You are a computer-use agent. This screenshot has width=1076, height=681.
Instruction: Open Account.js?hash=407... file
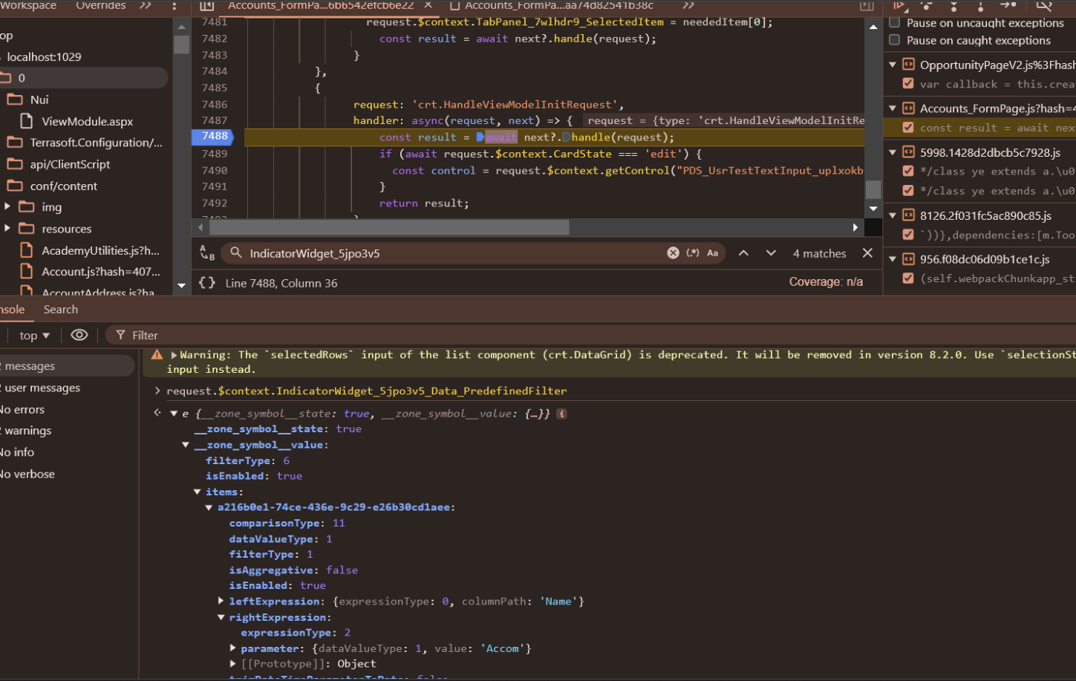(x=101, y=272)
